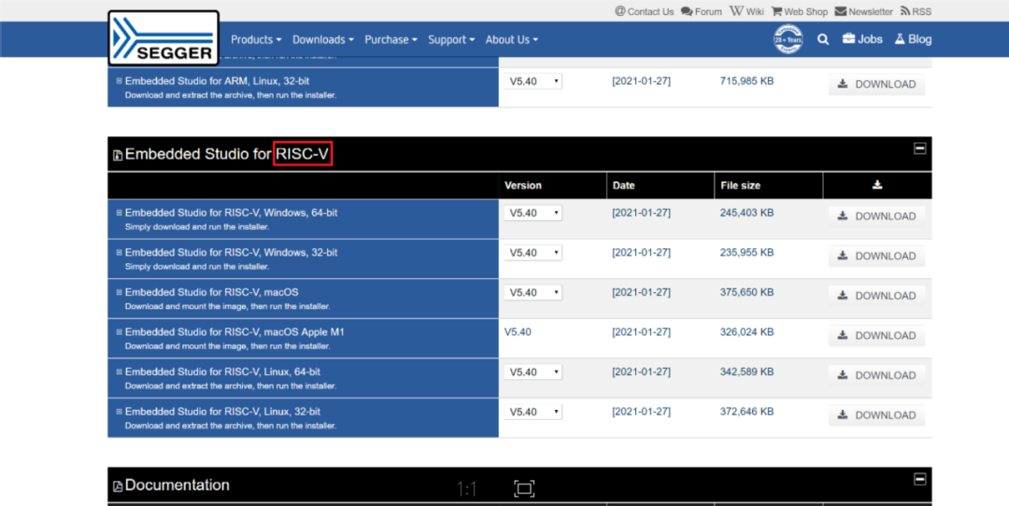The width and height of the screenshot is (1009, 506).
Task: Click the PDF icon beside Documentation heading
Action: [118, 486]
